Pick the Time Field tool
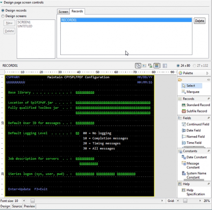 tap(192, 143)
